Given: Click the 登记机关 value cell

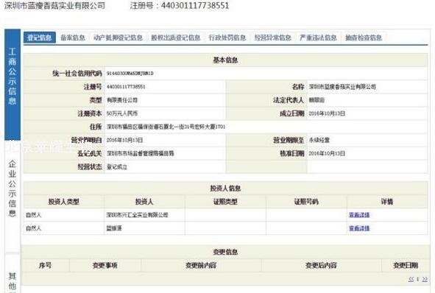Looking at the screenshot, I should 165,153.
